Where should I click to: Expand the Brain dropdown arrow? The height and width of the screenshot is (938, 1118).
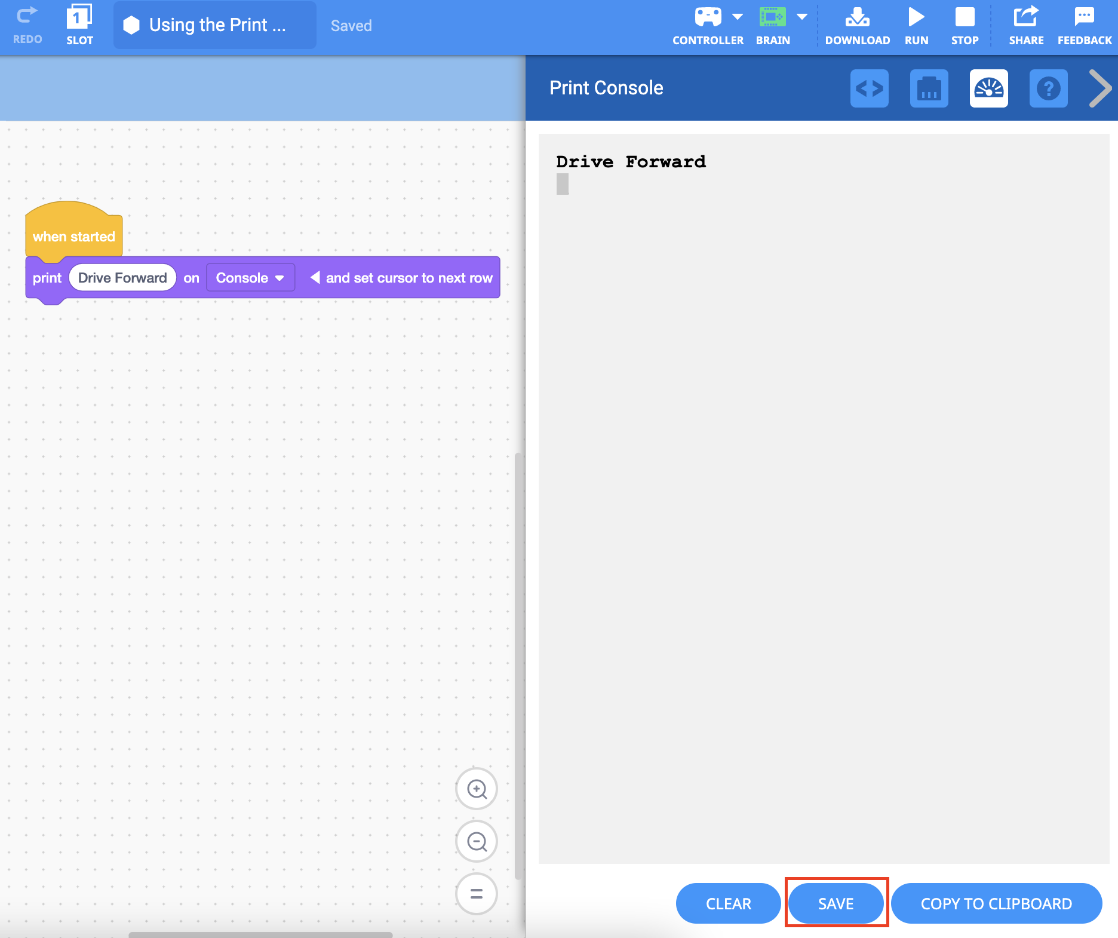tap(802, 17)
